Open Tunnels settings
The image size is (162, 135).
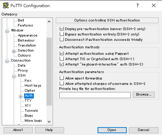click(31, 111)
